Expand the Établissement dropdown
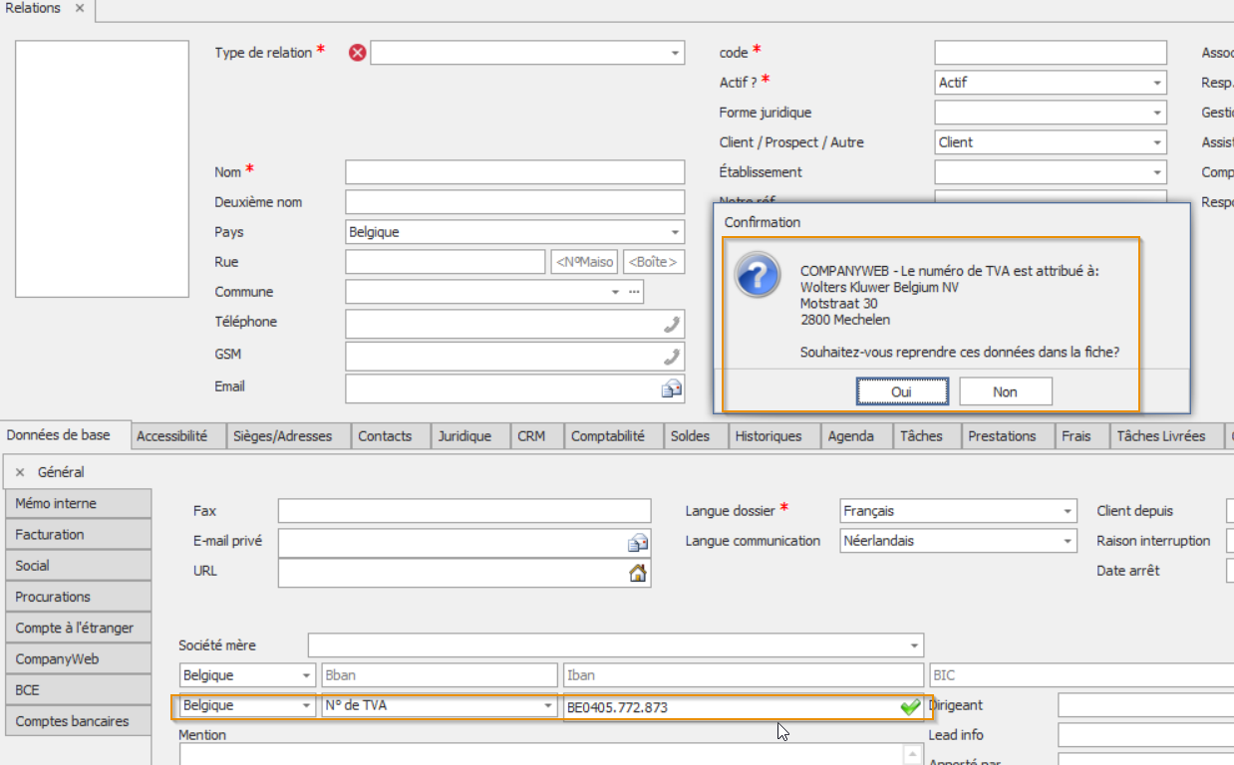1234x765 pixels. [1157, 172]
